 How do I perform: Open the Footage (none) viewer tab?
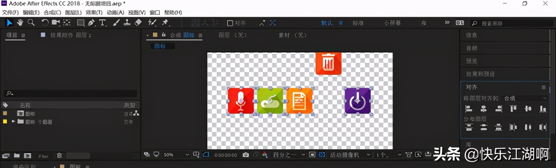[292, 35]
